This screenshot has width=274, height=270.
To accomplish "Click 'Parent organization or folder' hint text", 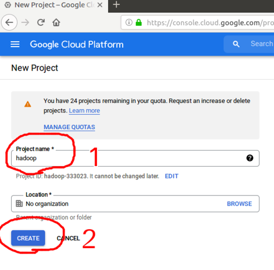I will (x=54, y=217).
